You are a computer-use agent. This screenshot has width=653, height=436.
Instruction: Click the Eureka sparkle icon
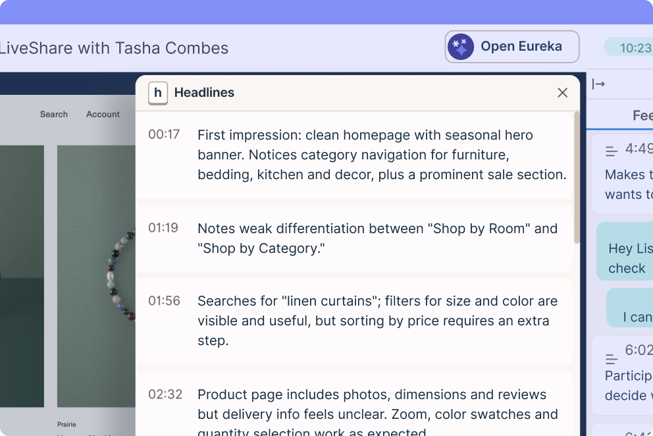461,47
